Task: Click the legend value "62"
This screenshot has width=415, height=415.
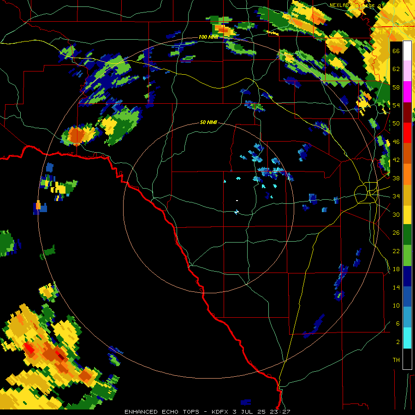Action: (396, 69)
